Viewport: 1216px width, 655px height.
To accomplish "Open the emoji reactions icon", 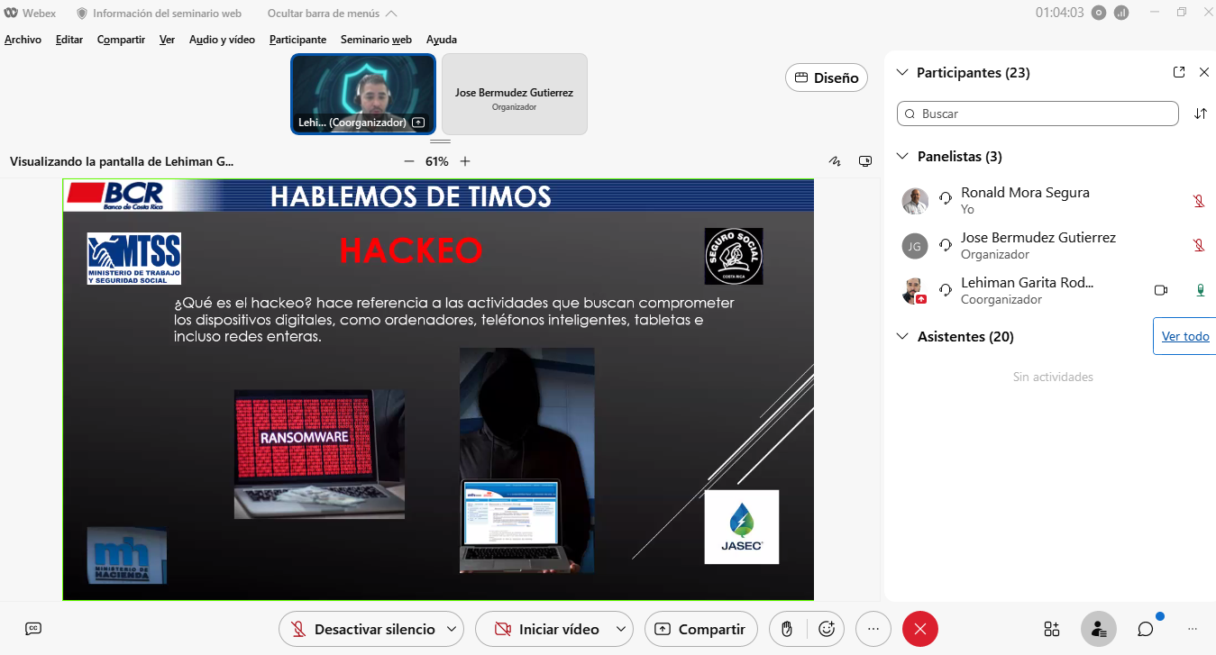I will coord(827,630).
